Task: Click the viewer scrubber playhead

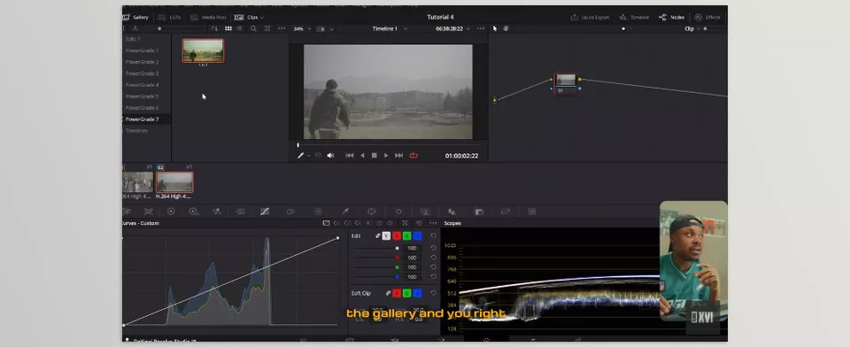Action: click(x=297, y=145)
